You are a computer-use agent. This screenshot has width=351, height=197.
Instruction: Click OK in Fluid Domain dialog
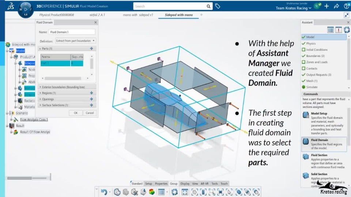point(76,113)
